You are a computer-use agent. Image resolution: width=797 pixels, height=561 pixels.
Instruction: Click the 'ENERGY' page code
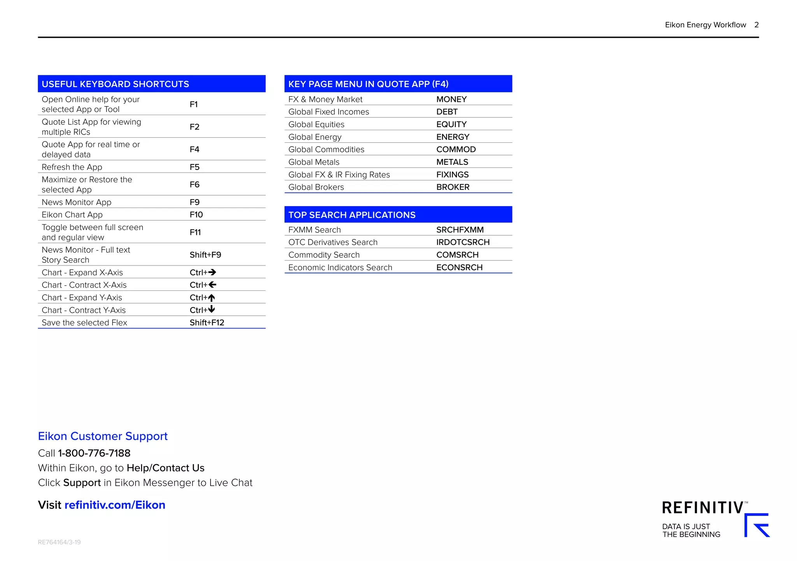click(453, 137)
